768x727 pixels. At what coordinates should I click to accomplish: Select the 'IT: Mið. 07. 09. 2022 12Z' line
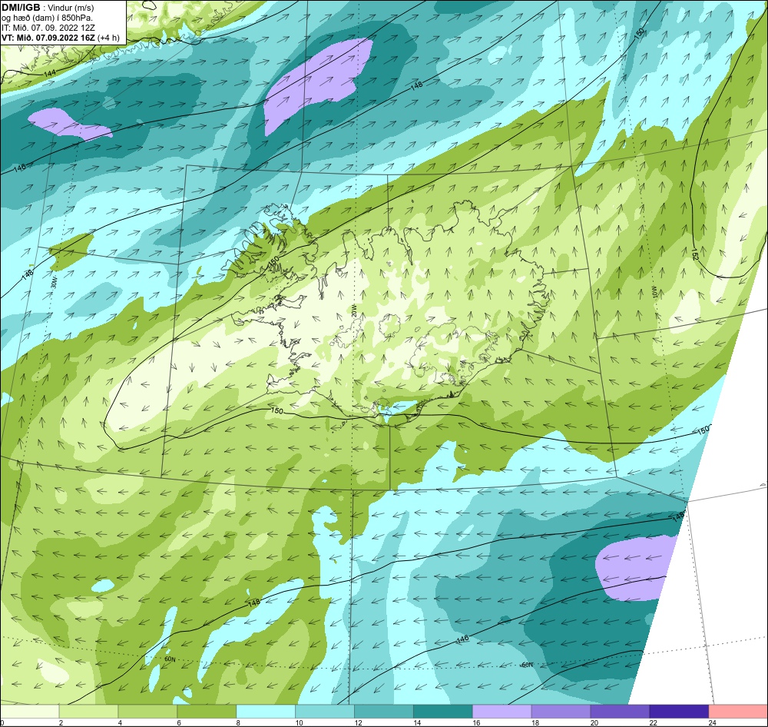click(48, 28)
